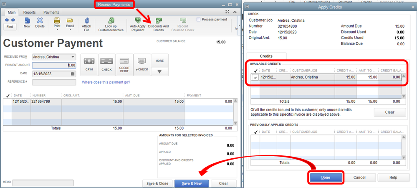Open 'Where does this payment go?' link
Viewport: 417px width, 188px height.
point(106,82)
